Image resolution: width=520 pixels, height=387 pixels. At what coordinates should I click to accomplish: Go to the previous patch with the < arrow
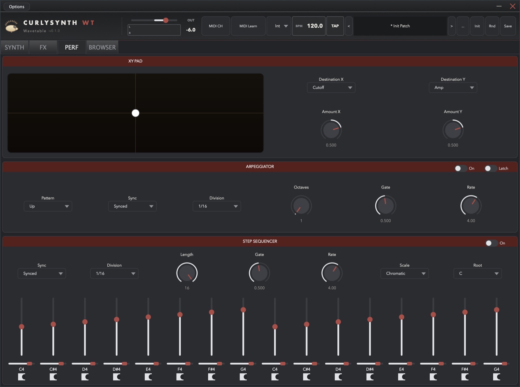pyautogui.click(x=349, y=26)
